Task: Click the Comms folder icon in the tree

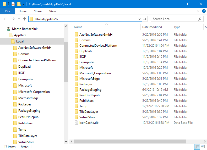Action: tap(15, 54)
